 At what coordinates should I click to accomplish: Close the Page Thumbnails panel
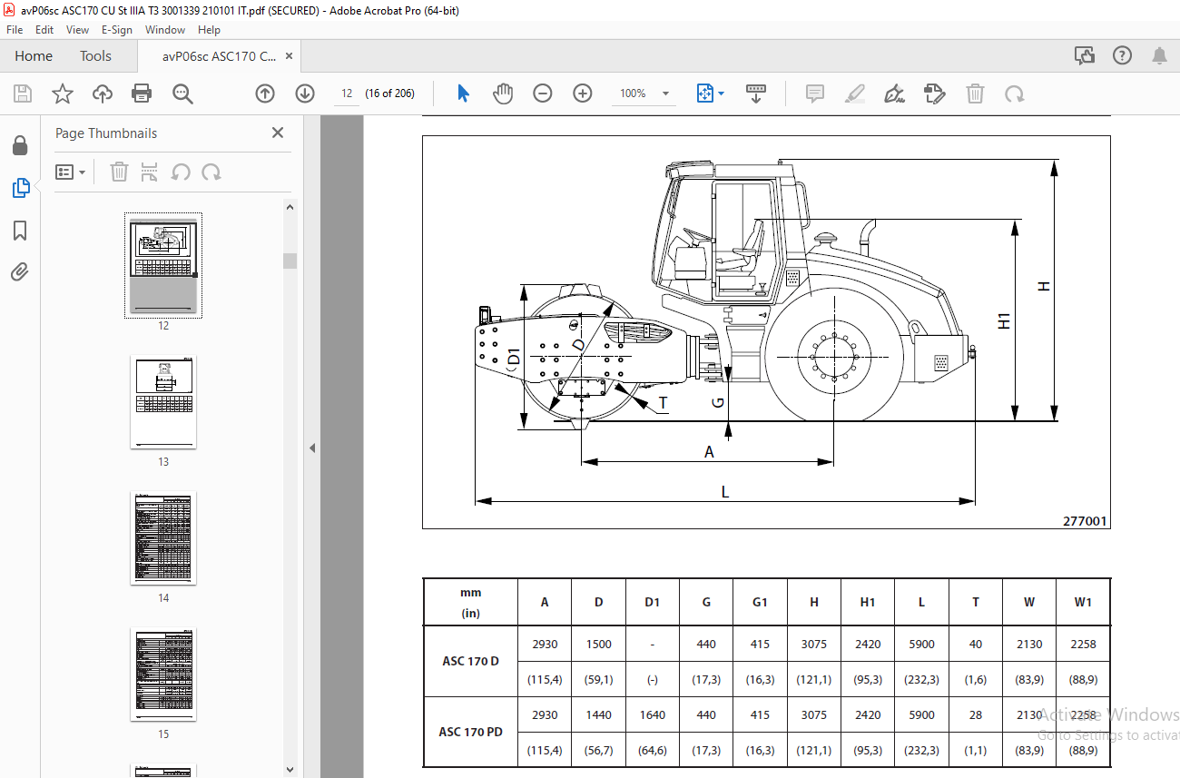(278, 133)
